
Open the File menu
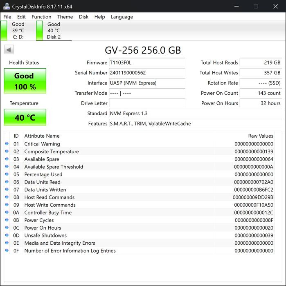click(x=7, y=17)
